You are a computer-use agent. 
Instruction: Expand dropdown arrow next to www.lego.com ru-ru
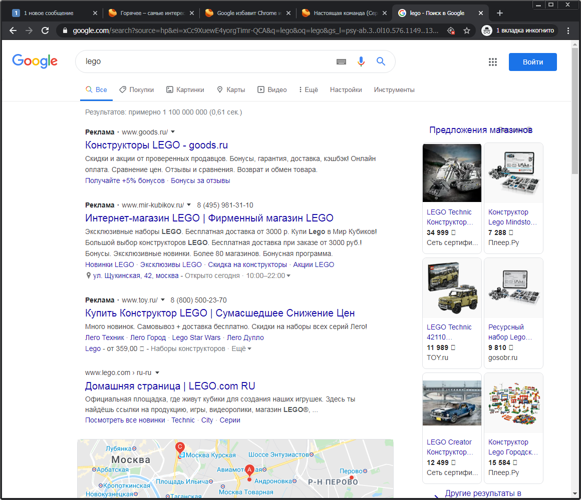pos(157,373)
